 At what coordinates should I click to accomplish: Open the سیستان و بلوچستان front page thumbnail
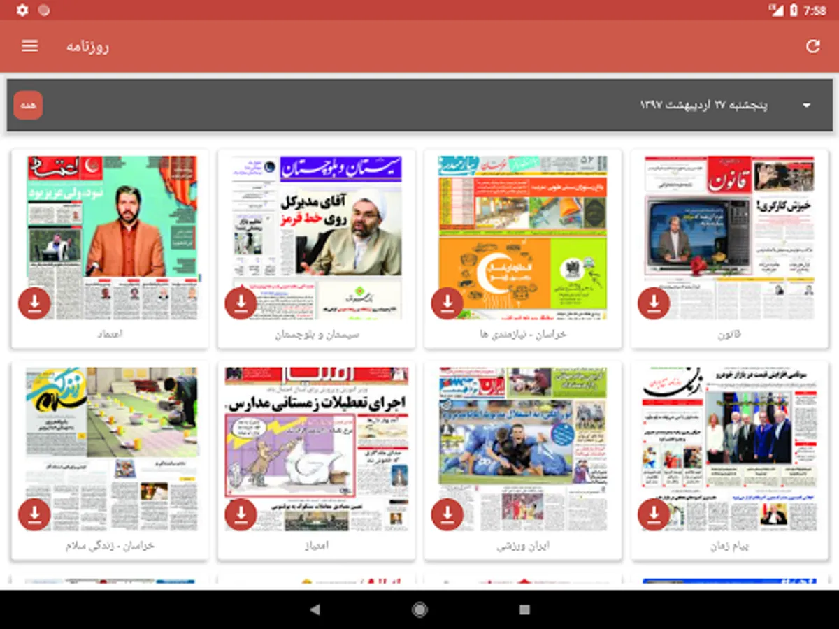317,238
